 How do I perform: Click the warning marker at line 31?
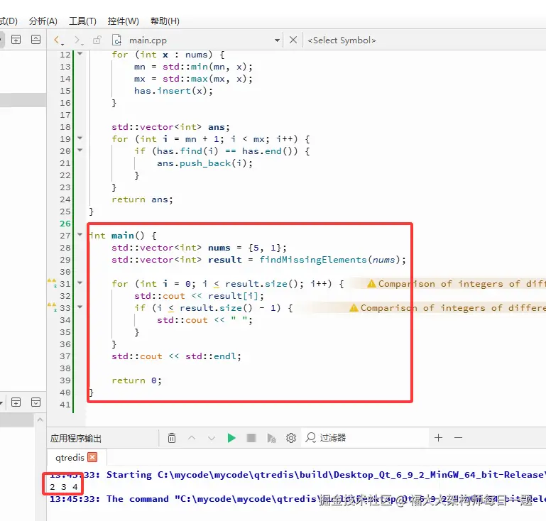pyautogui.click(x=52, y=283)
